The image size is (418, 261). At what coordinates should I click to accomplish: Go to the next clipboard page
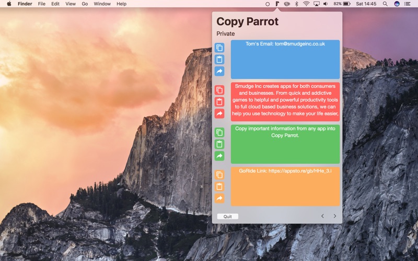click(335, 216)
